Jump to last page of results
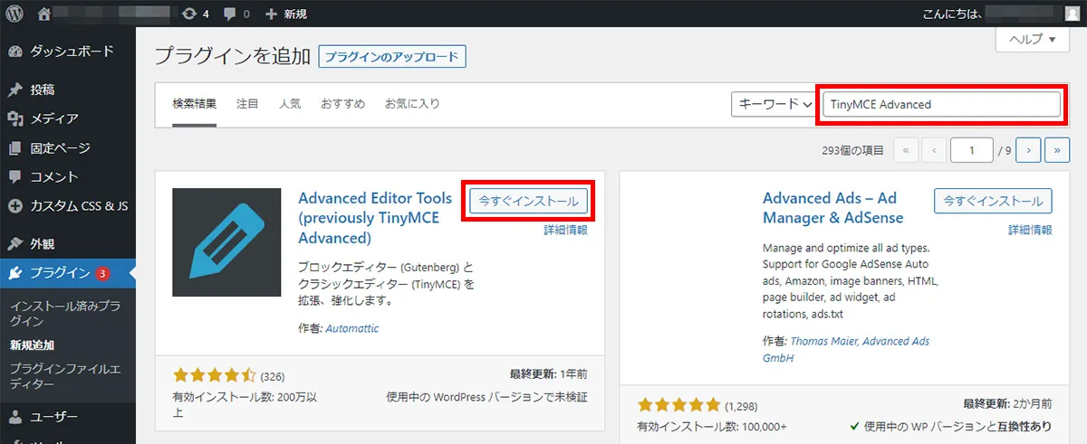The height and width of the screenshot is (444, 1087). [1058, 150]
